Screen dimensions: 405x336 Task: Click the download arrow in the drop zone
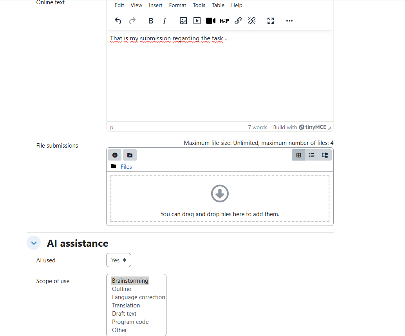point(220,193)
